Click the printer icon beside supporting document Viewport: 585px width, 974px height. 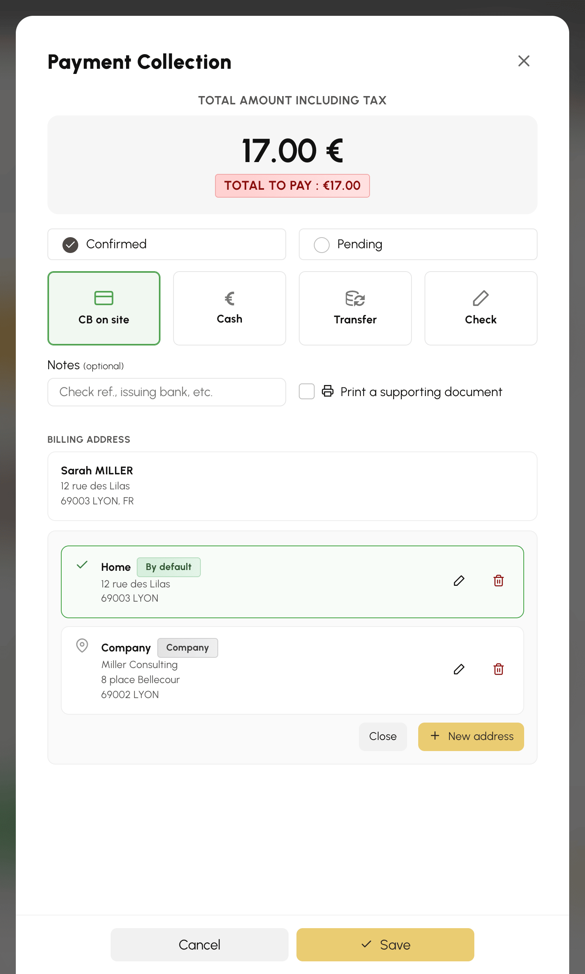328,391
